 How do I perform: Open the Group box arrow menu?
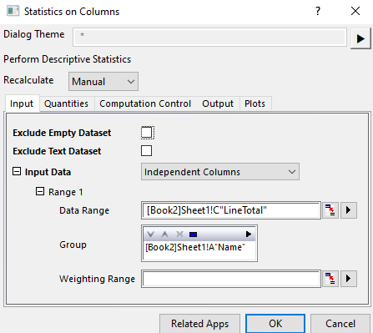[x=249, y=235]
